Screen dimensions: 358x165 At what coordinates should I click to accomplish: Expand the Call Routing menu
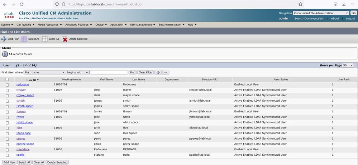coord(25,25)
